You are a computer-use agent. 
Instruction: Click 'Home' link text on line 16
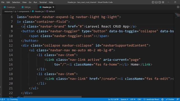(135, 65)
